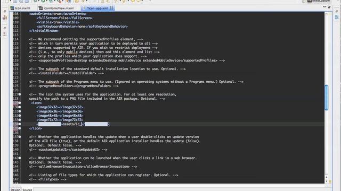This screenshot has width=341, height=191.
Task: Click the 'of the AIR file (true)' comment line
Action: pyautogui.click(x=115, y=141)
